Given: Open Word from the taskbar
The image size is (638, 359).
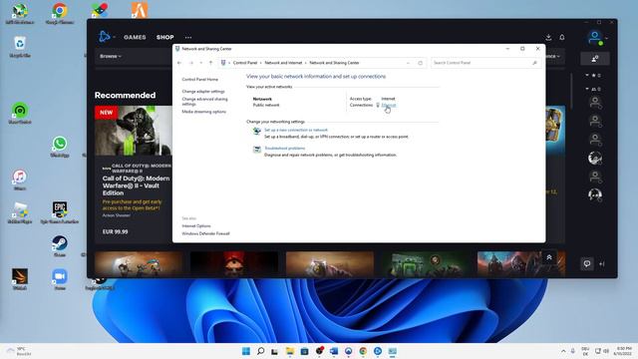Looking at the screenshot, I should (x=334, y=351).
